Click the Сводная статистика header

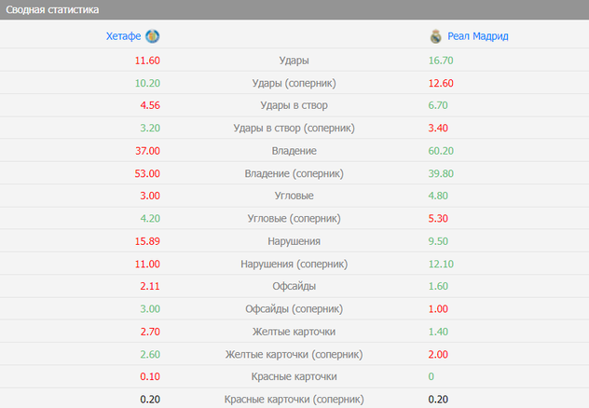pos(52,9)
